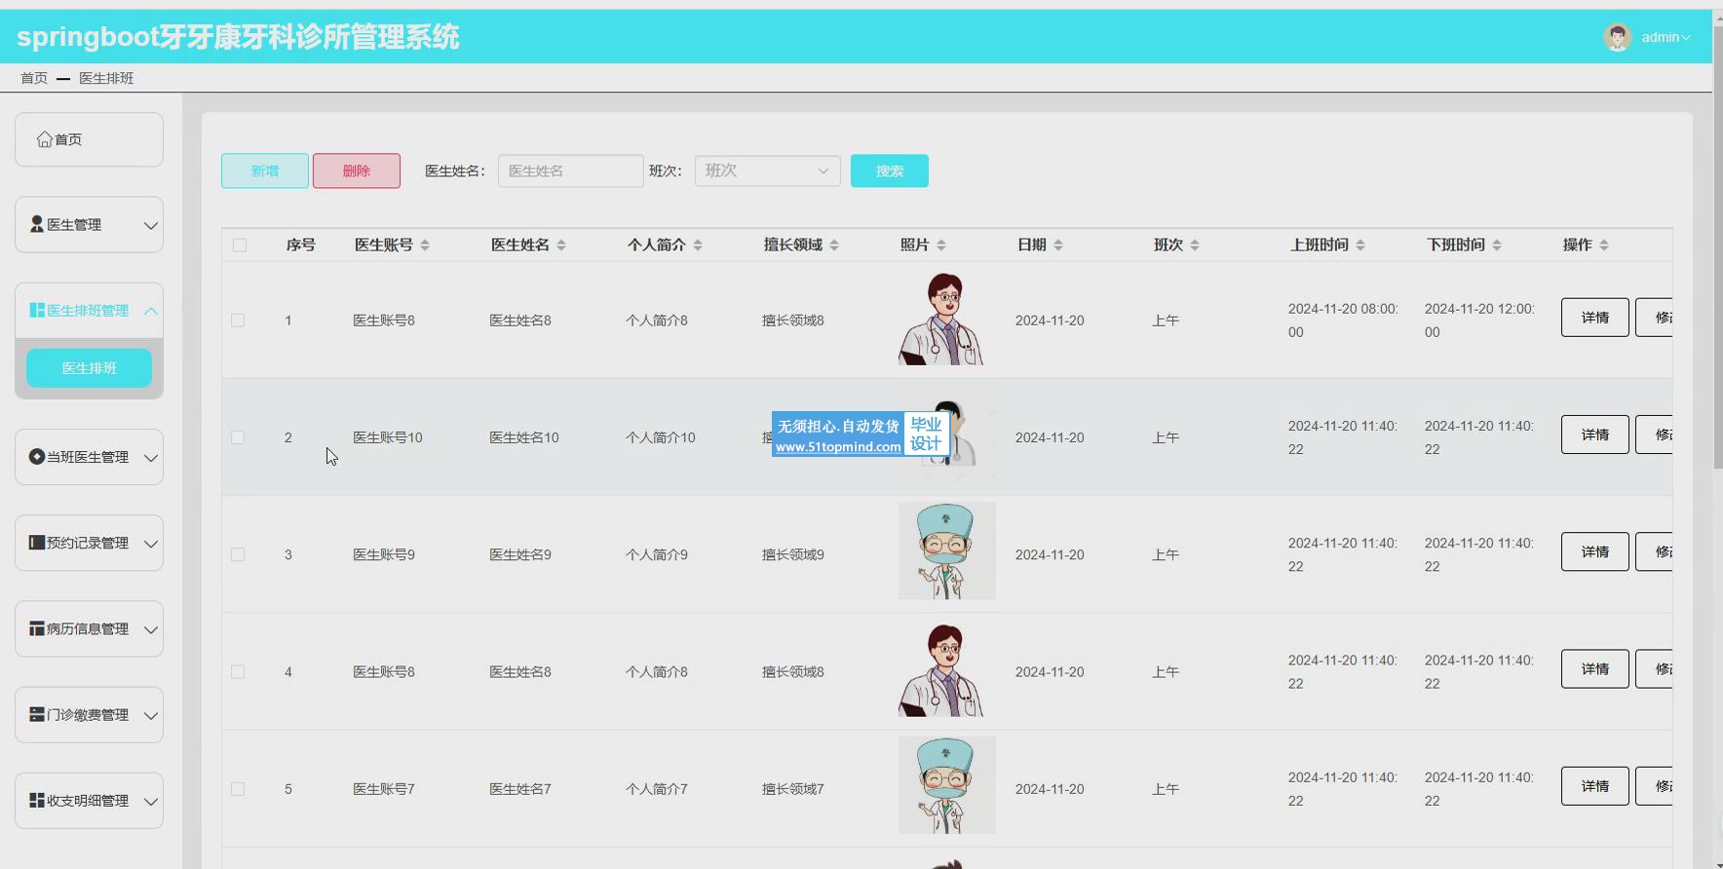
Task: Toggle the select-all checkbox in table header
Action: 240,246
